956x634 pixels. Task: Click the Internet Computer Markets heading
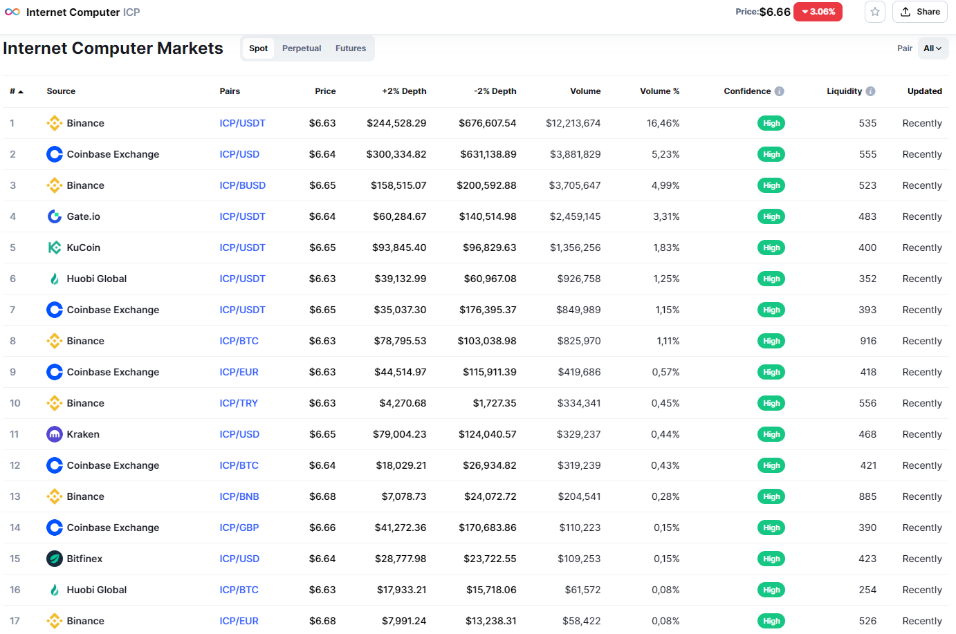click(x=113, y=48)
